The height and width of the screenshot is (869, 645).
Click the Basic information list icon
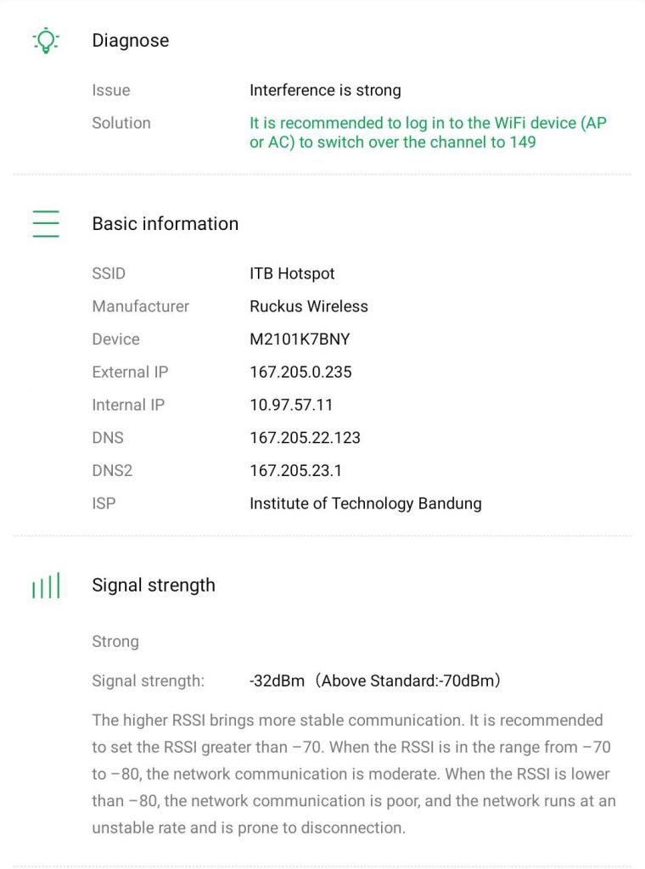point(45,223)
